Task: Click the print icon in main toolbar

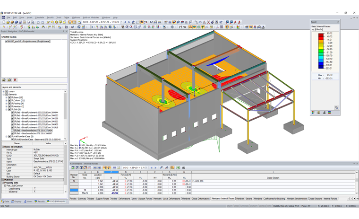Action: (x=29, y=22)
